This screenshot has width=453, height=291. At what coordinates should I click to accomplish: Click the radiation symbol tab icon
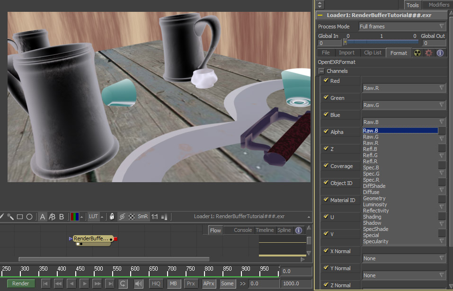[417, 53]
